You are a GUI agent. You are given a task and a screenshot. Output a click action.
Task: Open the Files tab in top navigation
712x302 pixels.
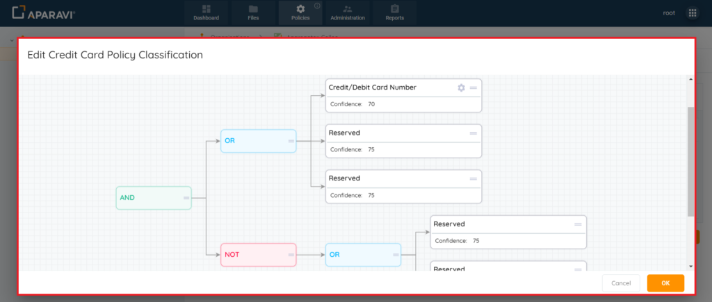(253, 12)
